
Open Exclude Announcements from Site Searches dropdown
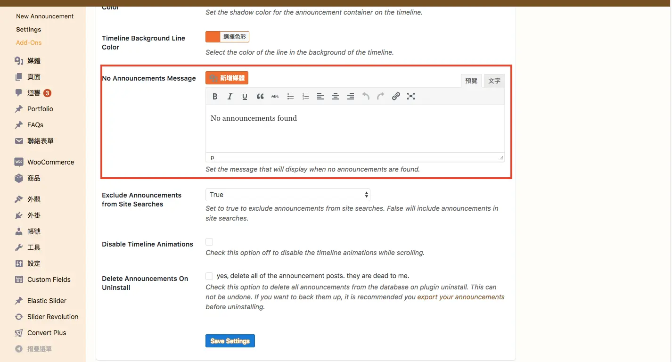coord(288,195)
